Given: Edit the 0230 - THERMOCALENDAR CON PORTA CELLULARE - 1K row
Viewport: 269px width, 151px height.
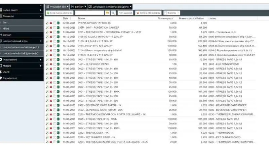Looking at the screenshot, I should 47,114.
